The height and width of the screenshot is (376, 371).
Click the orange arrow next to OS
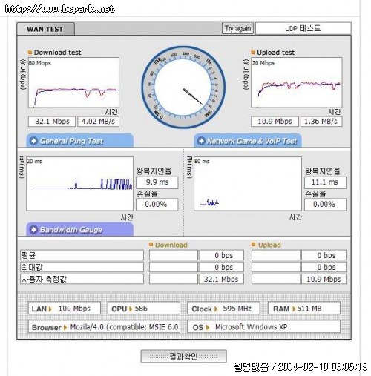(x=208, y=327)
